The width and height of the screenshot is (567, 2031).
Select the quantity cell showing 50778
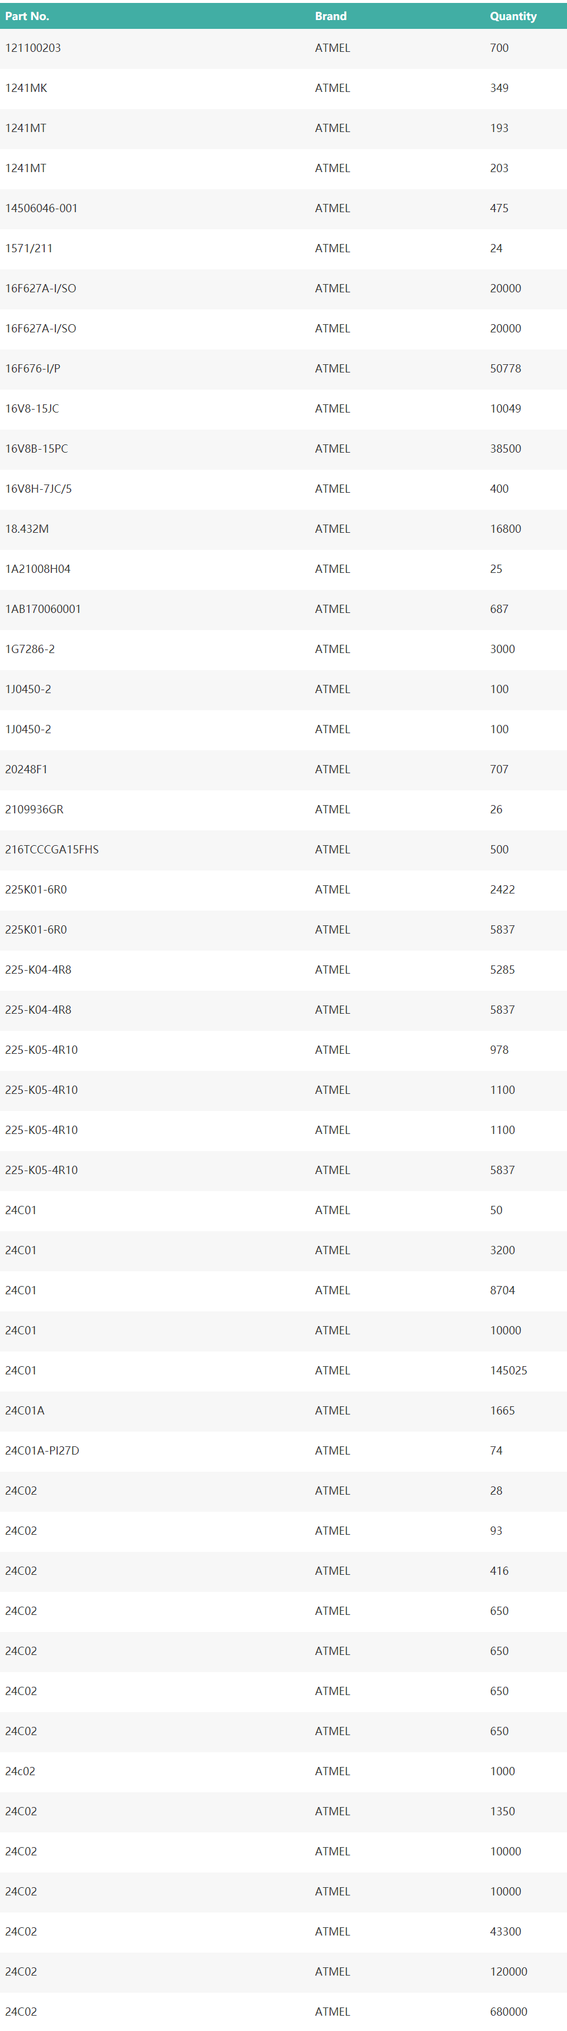(x=506, y=368)
